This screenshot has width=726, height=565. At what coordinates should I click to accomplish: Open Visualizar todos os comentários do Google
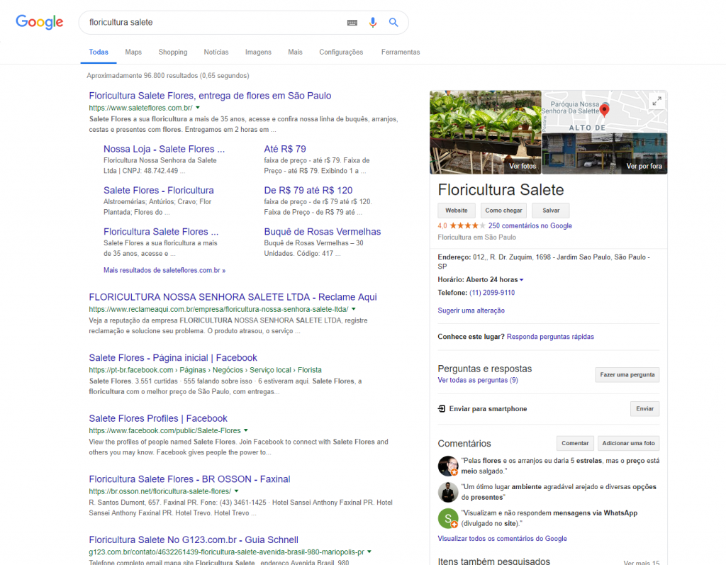502,539
